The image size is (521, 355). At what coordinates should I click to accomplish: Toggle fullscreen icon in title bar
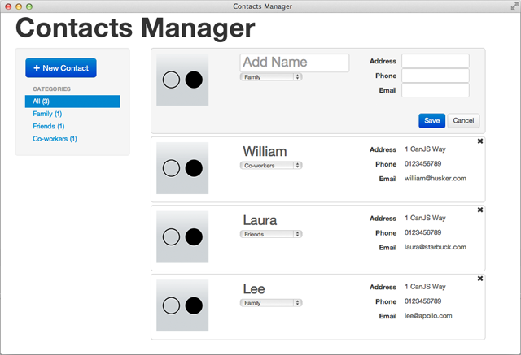click(x=514, y=6)
